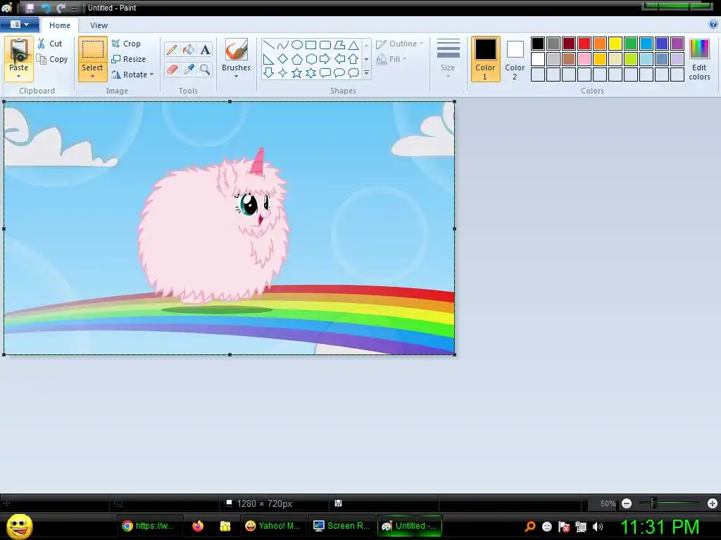
Task: Switch to the View tab
Action: pos(99,25)
